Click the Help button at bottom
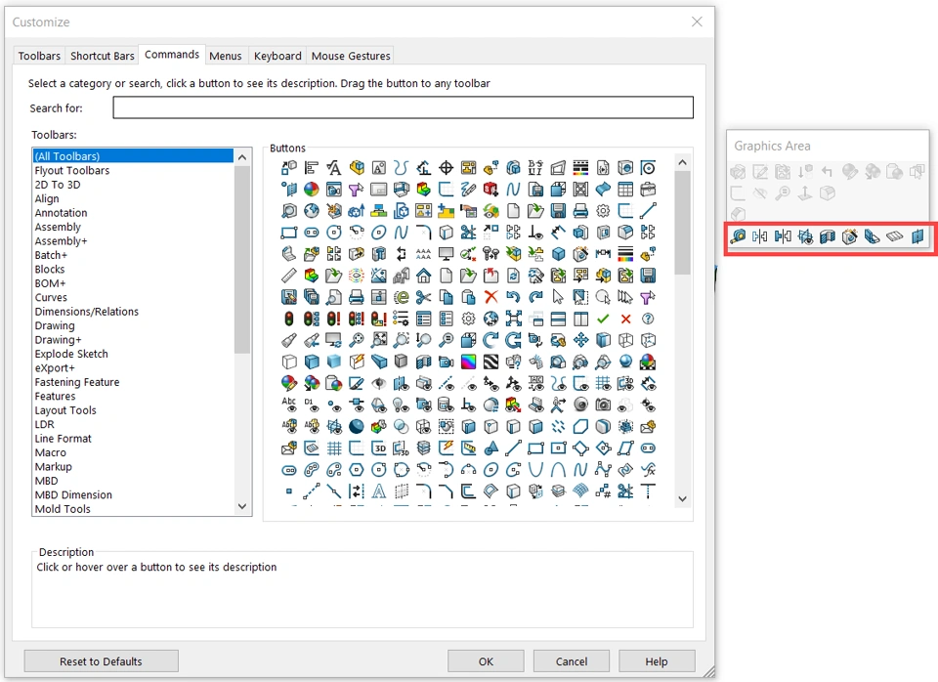Viewport: 938px width, 682px height. tap(657, 661)
